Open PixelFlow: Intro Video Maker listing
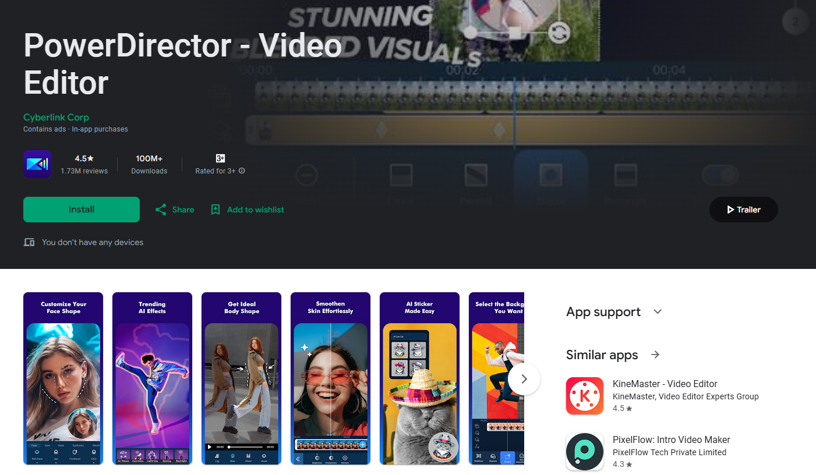816x475 pixels. pyautogui.click(x=671, y=440)
